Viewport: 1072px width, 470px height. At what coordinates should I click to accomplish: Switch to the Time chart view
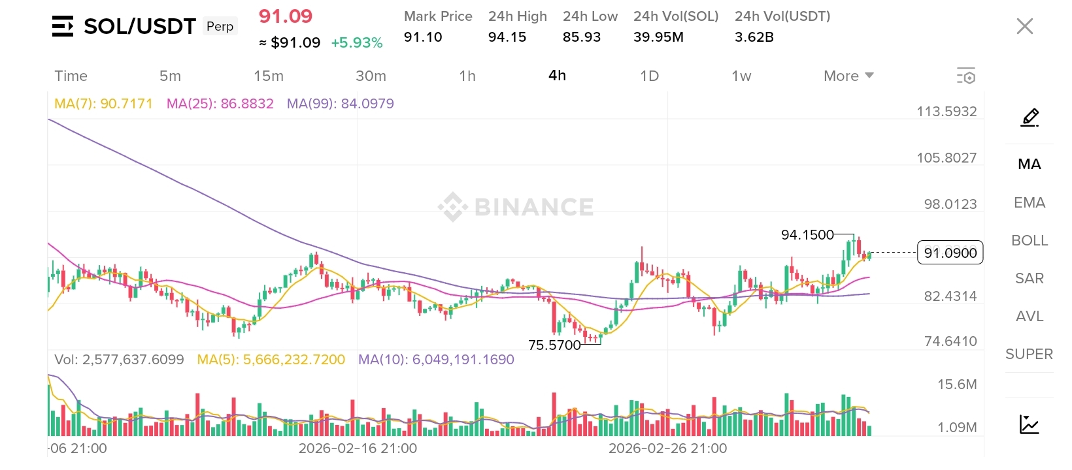[x=71, y=76]
